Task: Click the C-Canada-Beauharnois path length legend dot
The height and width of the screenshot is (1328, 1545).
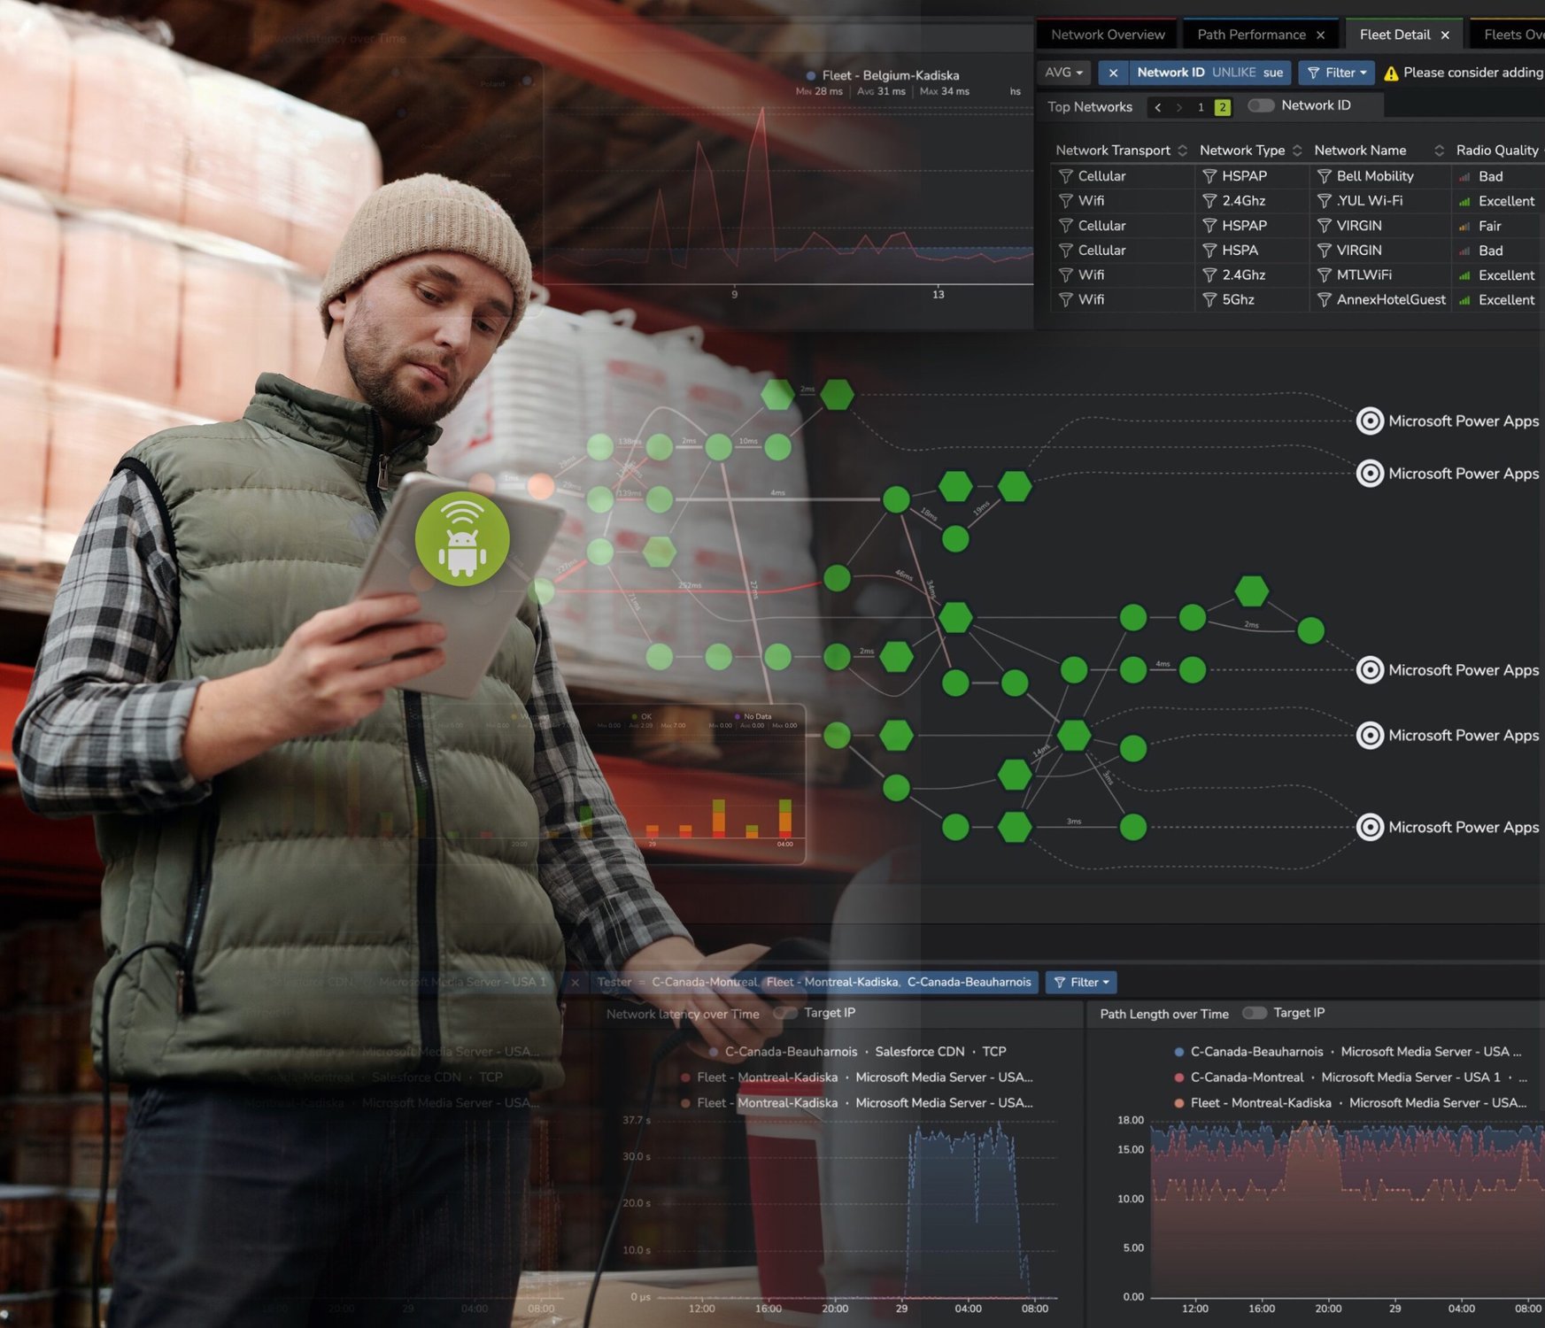Action: point(1178,1052)
